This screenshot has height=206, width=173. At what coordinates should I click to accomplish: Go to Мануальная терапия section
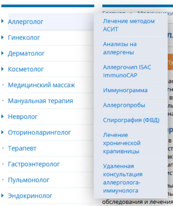[40, 101]
